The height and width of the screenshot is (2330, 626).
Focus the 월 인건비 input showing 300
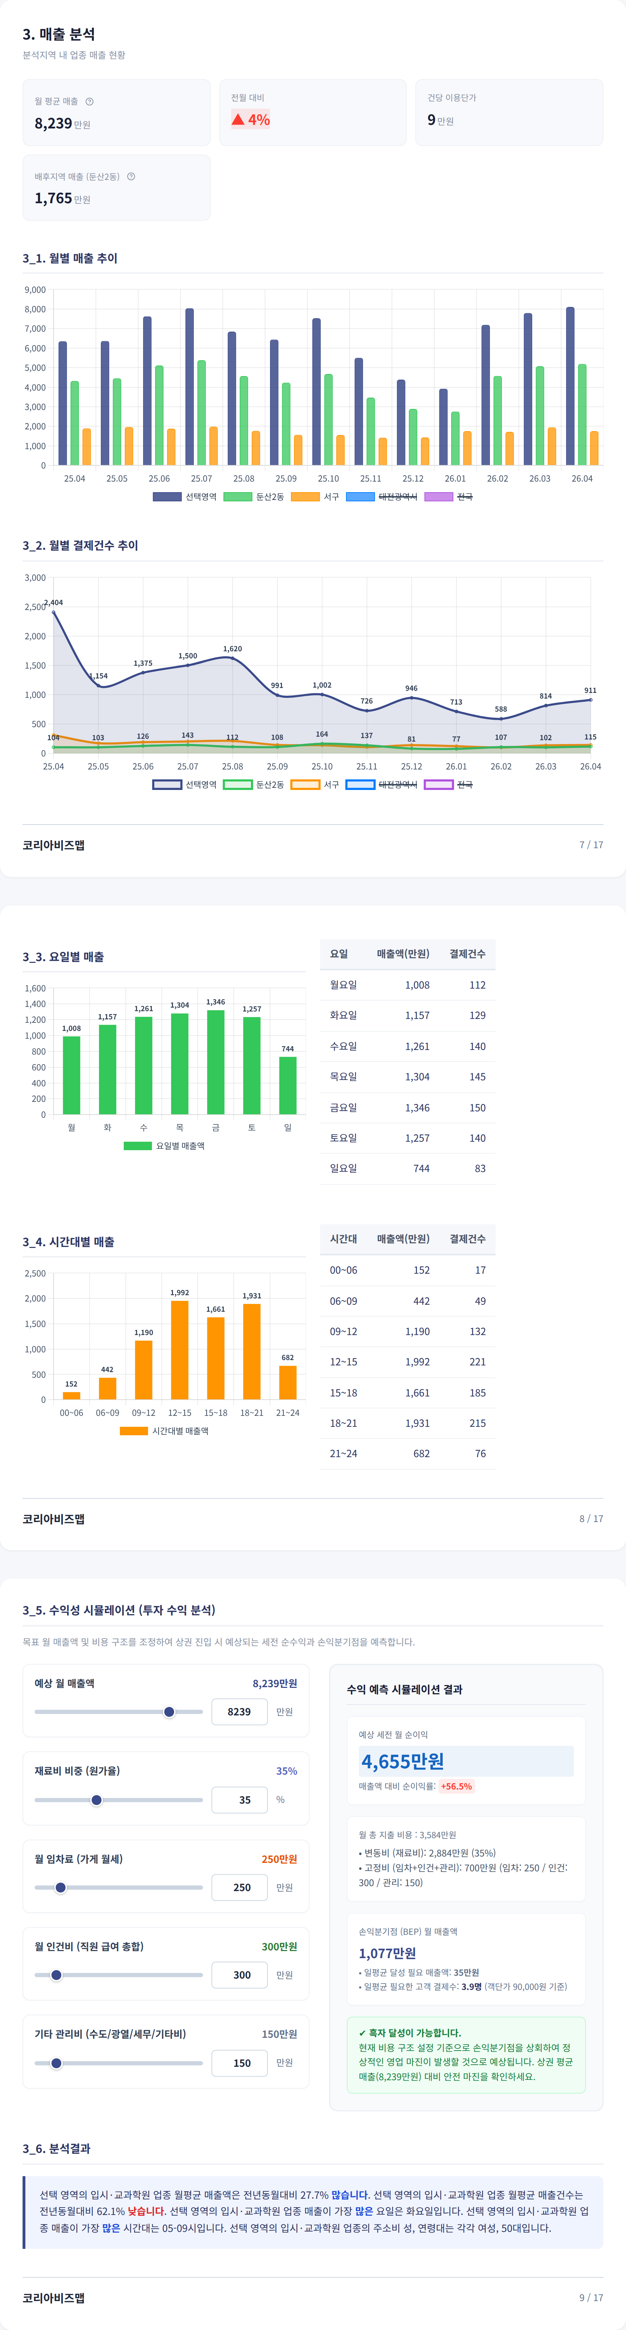pos(239,1974)
